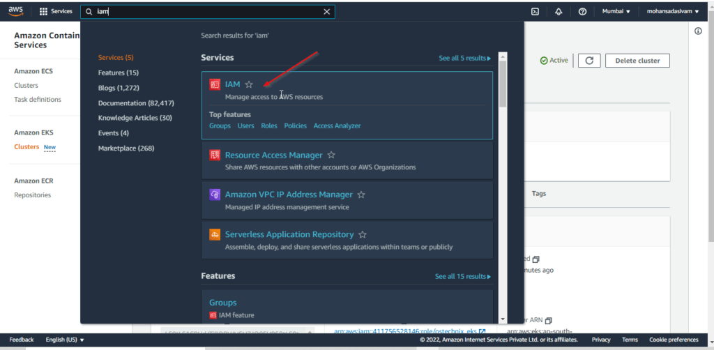Click the IAM service icon
This screenshot has width=714, height=350.
point(215,84)
